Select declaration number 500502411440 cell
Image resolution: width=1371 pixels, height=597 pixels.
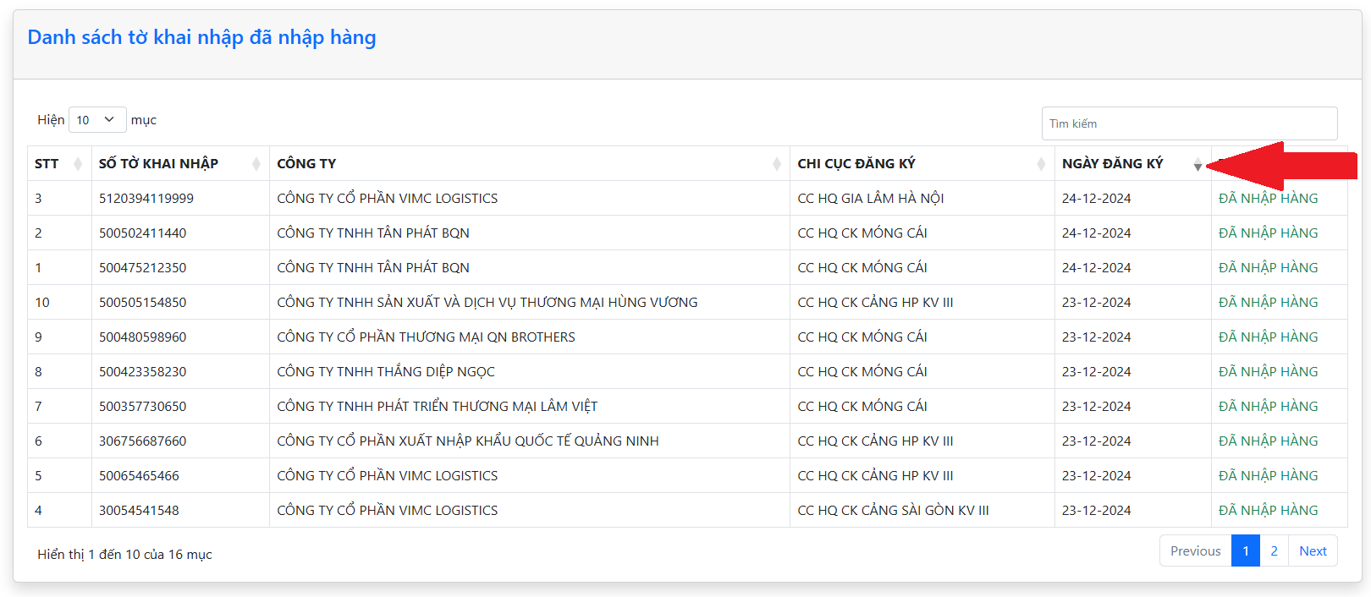(x=142, y=233)
